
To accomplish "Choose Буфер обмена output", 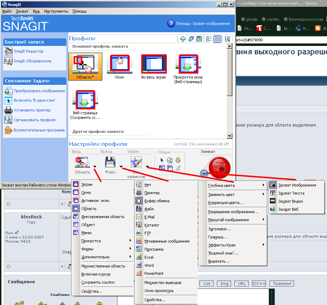I will point(166,201).
